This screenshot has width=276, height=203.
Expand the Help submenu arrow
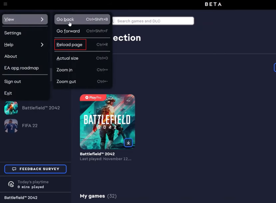pos(42,45)
